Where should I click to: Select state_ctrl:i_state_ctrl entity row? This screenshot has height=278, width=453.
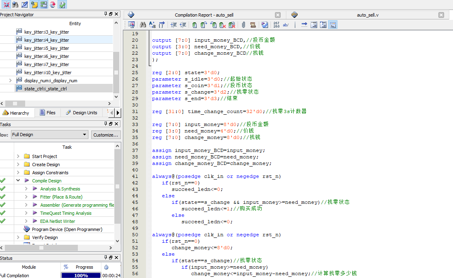56,89
